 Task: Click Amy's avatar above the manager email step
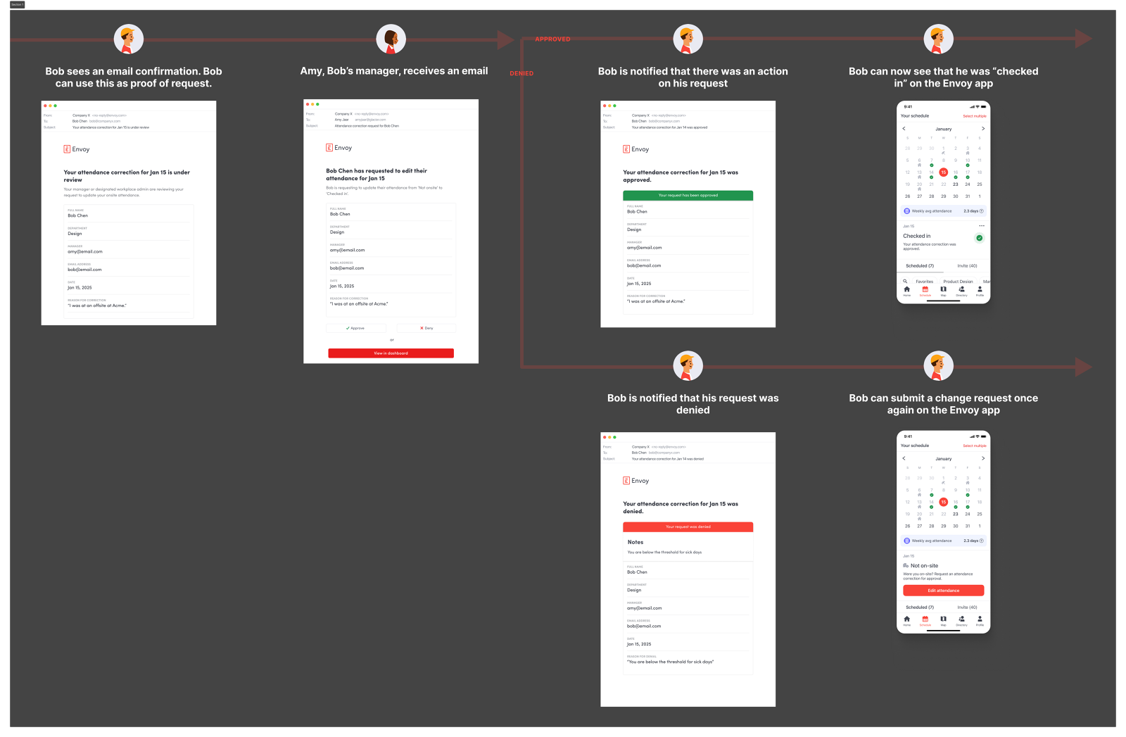pyautogui.click(x=391, y=39)
